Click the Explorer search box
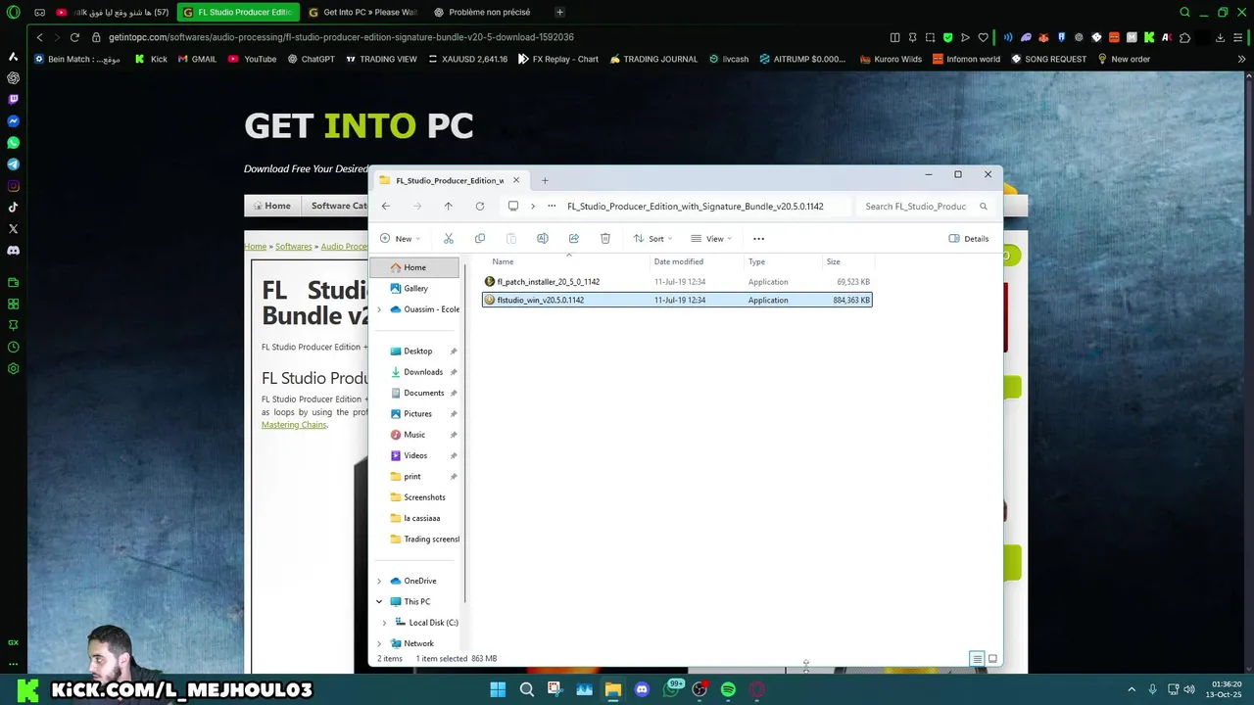 tap(926, 206)
